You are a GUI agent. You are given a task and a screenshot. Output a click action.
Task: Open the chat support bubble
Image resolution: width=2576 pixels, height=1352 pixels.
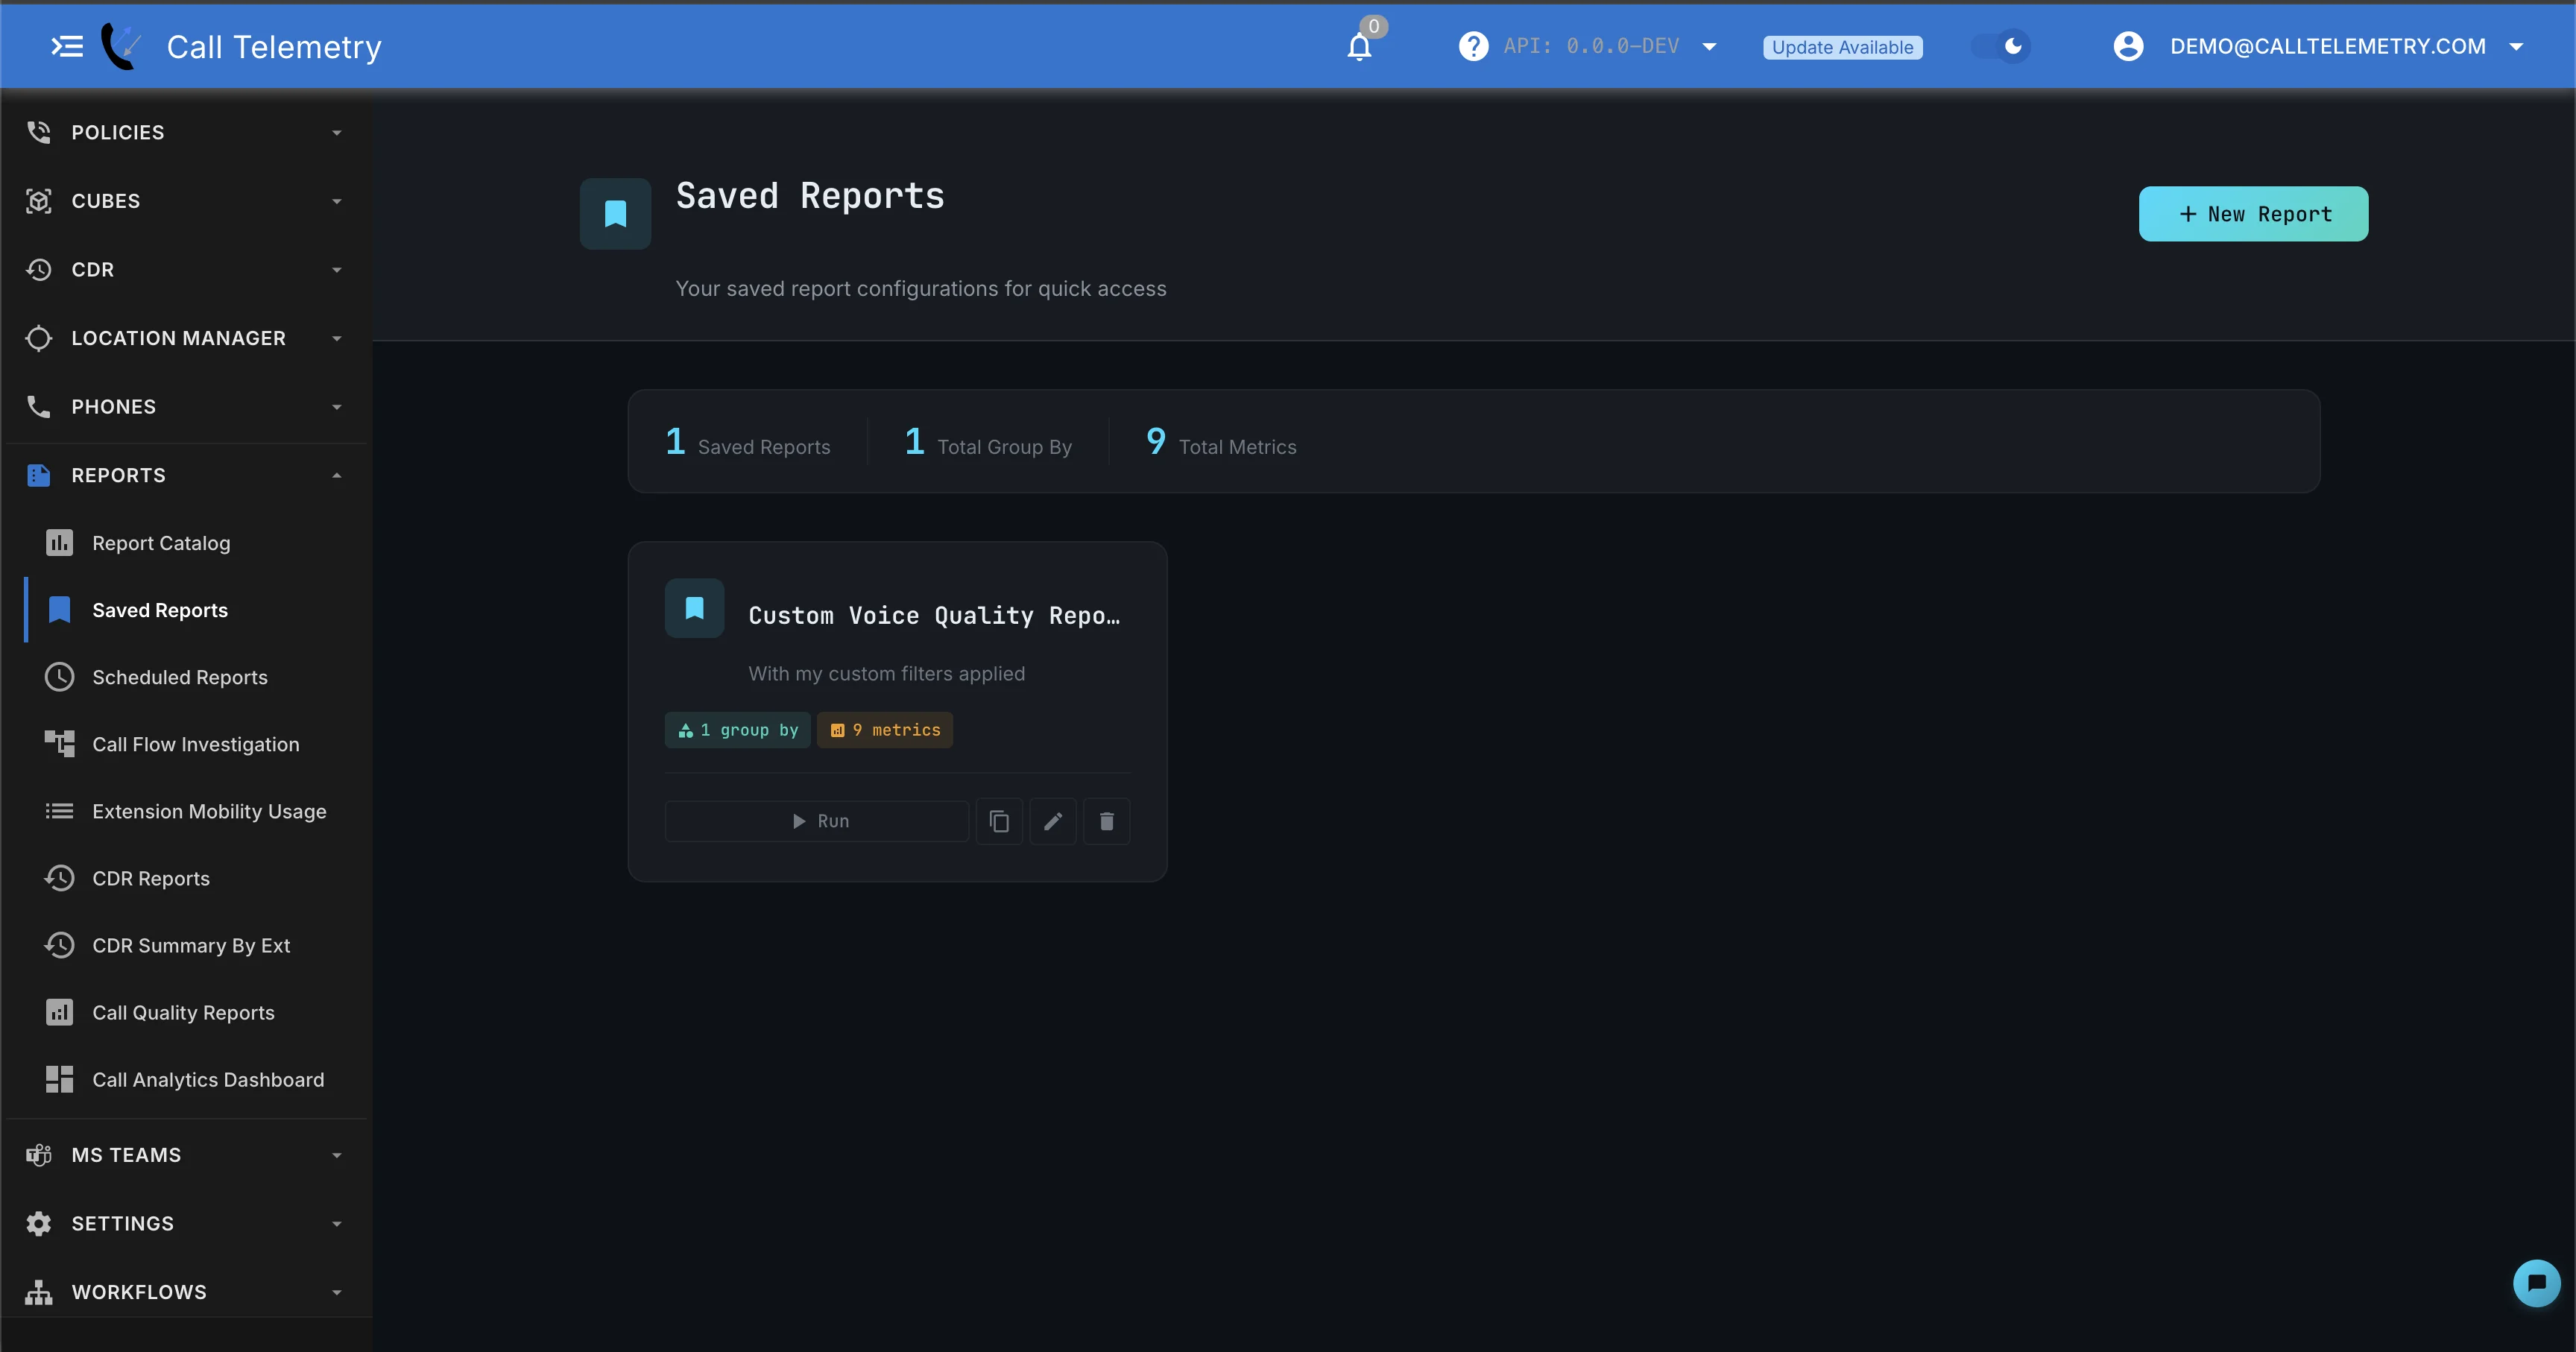tap(2536, 1283)
